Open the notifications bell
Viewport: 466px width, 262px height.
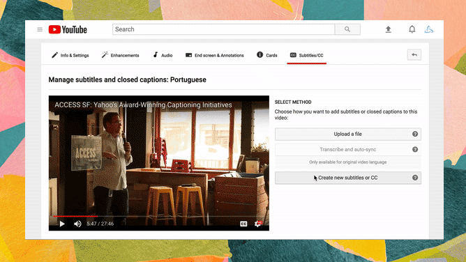tap(412, 29)
